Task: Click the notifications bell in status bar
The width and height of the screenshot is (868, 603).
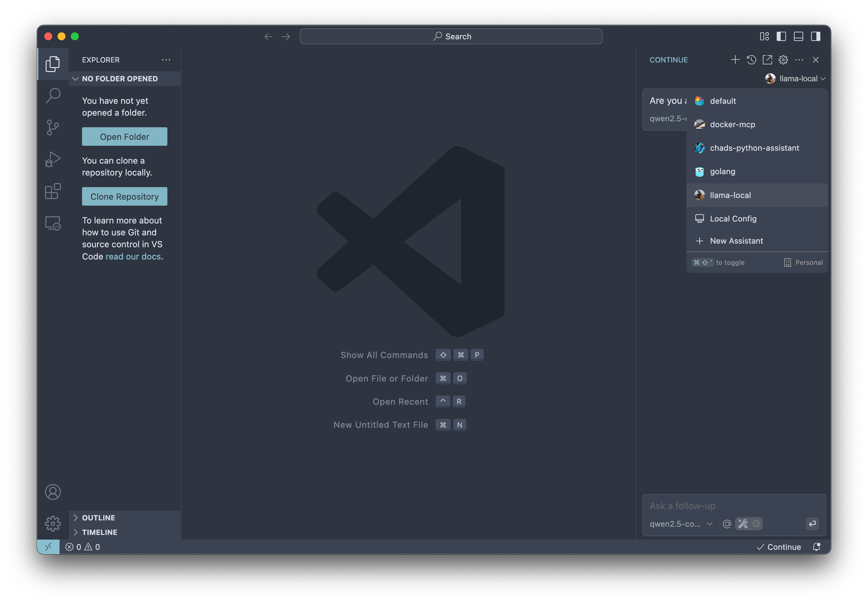Action: pyautogui.click(x=816, y=547)
